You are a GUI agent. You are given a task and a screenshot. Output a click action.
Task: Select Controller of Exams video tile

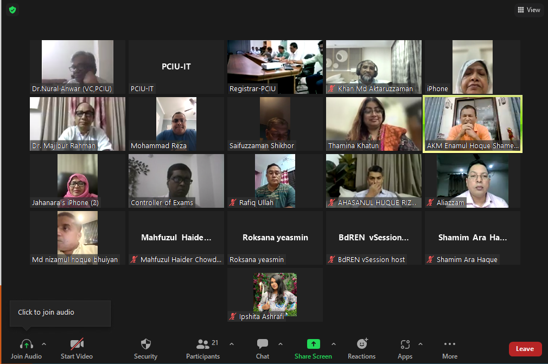click(176, 181)
